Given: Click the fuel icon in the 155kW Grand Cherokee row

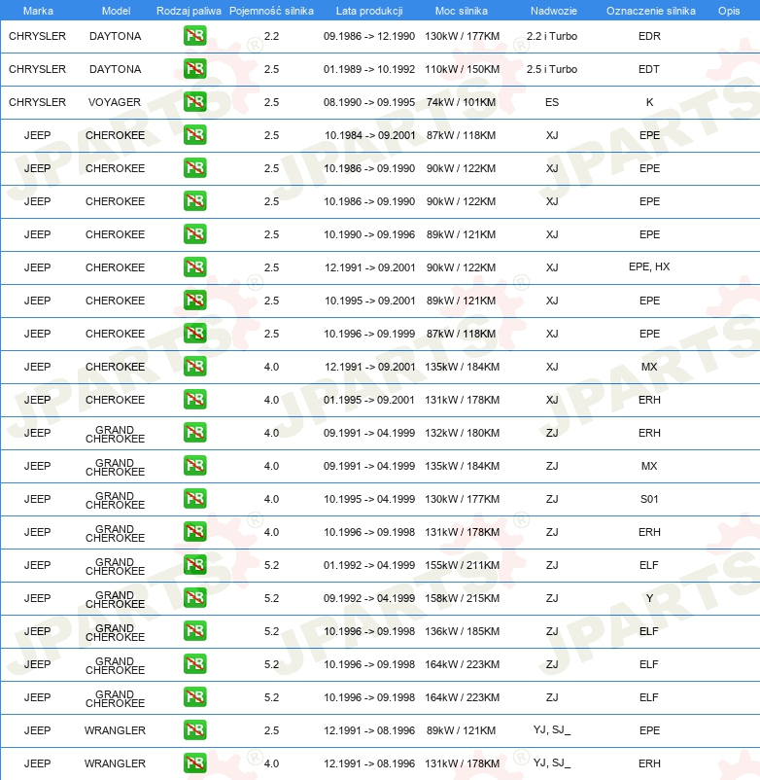Looking at the screenshot, I should [x=194, y=565].
